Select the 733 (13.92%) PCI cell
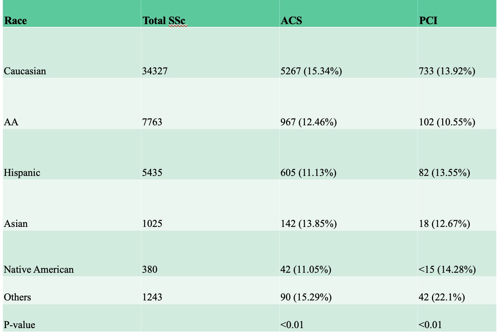 447,71
